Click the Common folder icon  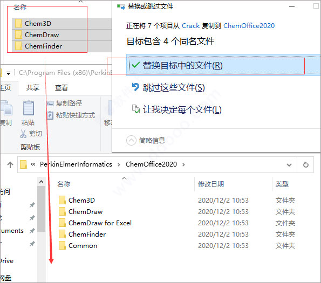[62, 246]
